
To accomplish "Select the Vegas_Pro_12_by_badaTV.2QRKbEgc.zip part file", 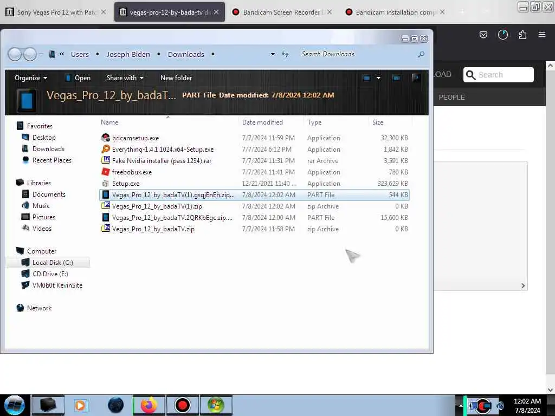I will (x=254, y=218).
